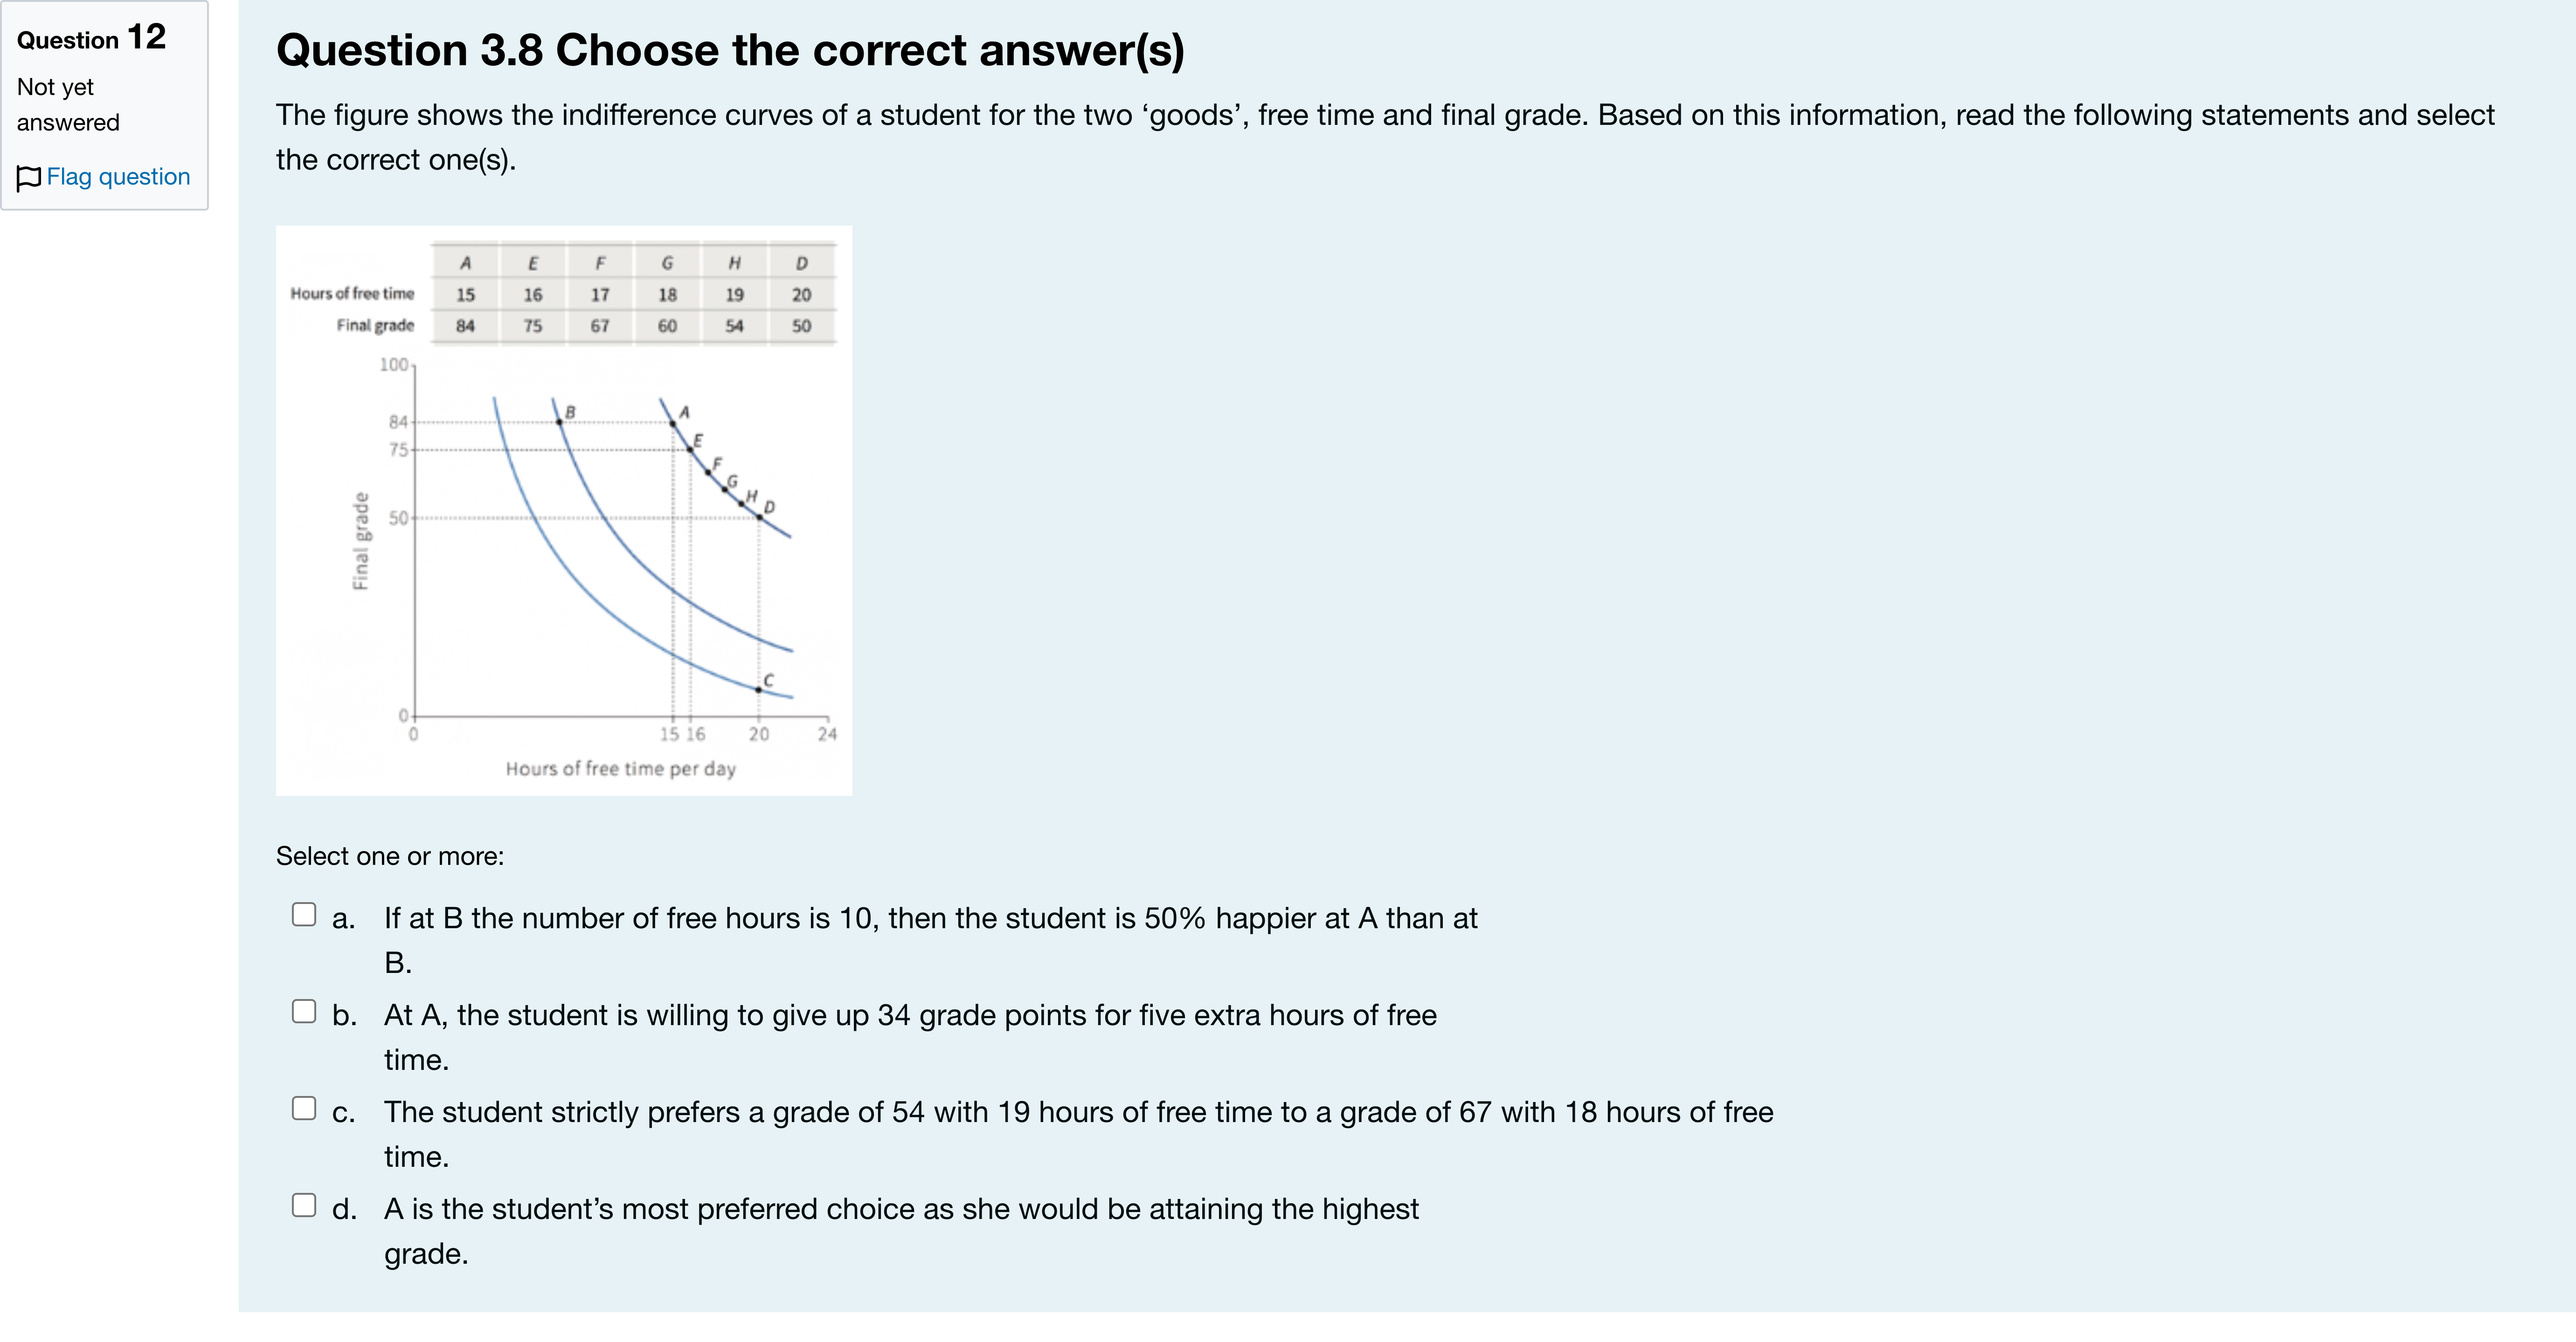Click the Question 12 heading in sidebar
The image size is (2576, 1342).
(91, 38)
